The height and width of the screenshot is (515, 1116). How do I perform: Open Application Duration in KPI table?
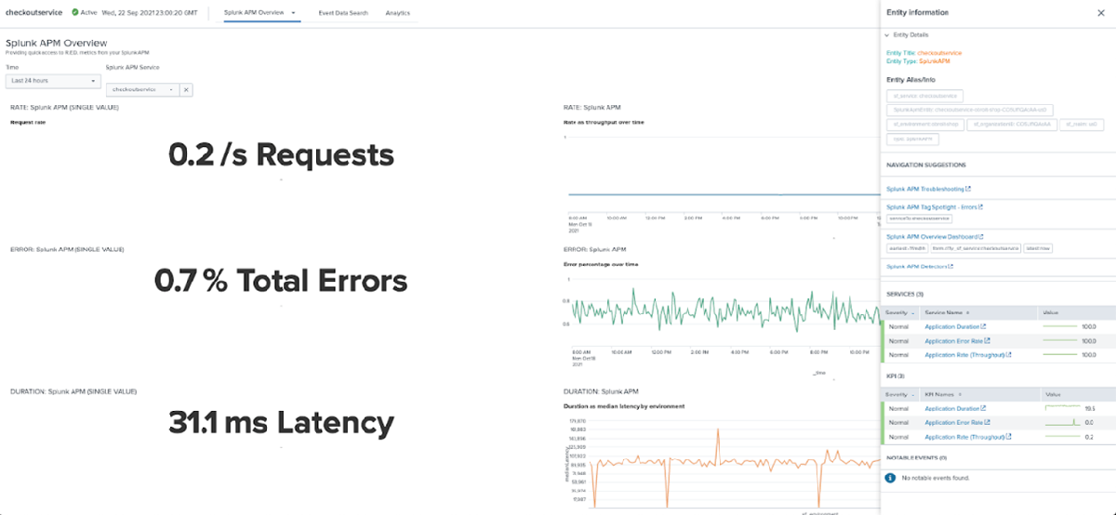[x=952, y=408]
